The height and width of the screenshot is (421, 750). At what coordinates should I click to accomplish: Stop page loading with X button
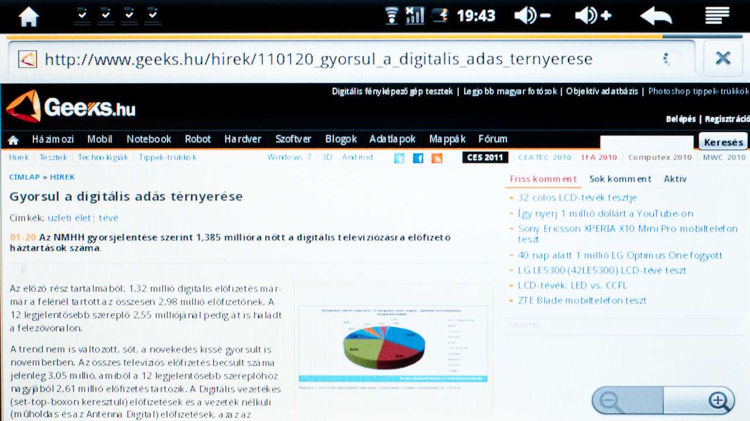[722, 58]
